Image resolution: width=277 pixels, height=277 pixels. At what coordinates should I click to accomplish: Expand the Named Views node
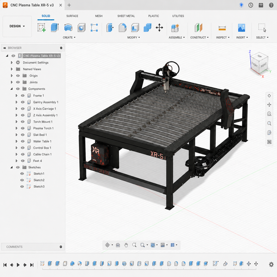coord(12,69)
